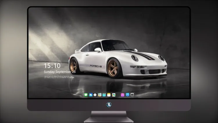Open the green Messages app in the dock
This screenshot has width=218, height=123.
[x=86, y=95]
